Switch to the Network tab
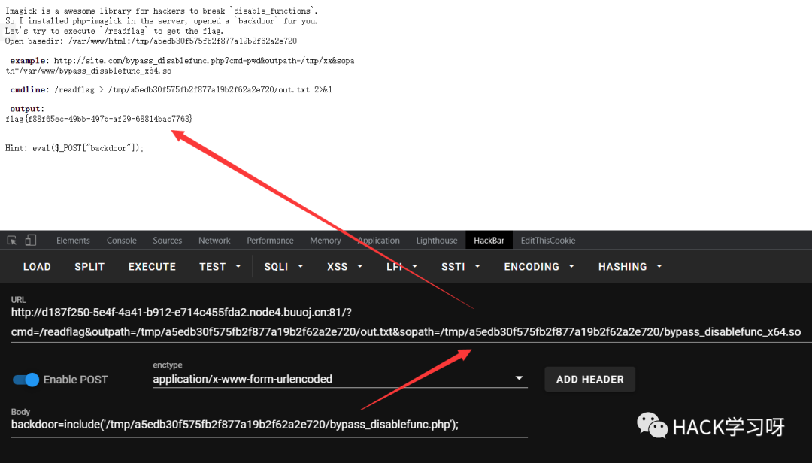The image size is (812, 463). (x=214, y=241)
